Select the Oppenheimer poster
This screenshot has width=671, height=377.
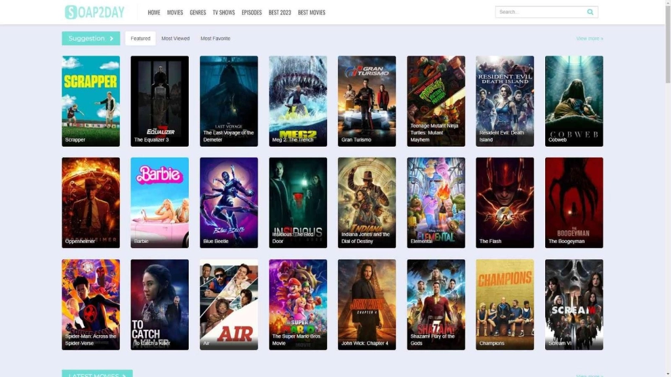(91, 202)
